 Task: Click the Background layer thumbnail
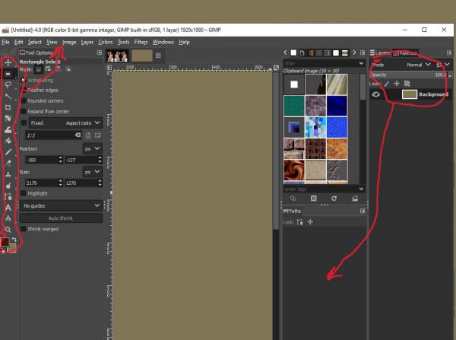click(410, 94)
